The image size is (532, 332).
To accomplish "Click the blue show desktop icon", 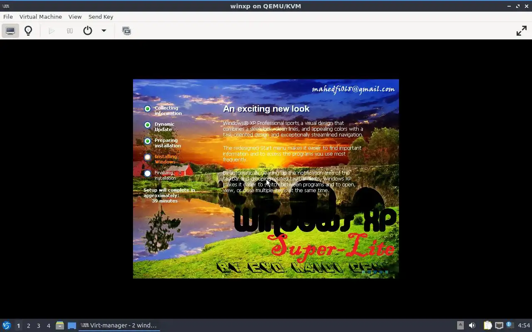I will pos(72,325).
